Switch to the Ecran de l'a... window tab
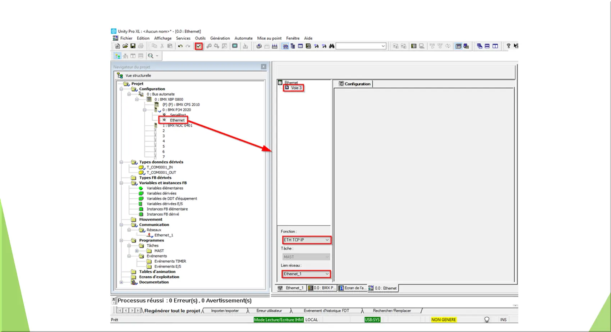The width and height of the screenshot is (611, 332). pyautogui.click(x=352, y=288)
